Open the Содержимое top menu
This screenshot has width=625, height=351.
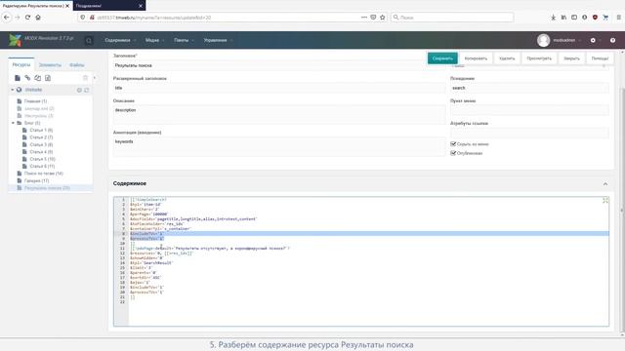click(120, 40)
